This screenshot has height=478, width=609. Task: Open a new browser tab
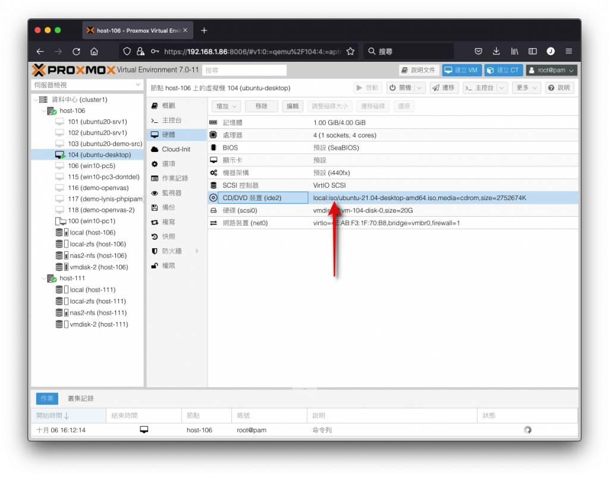[204, 30]
